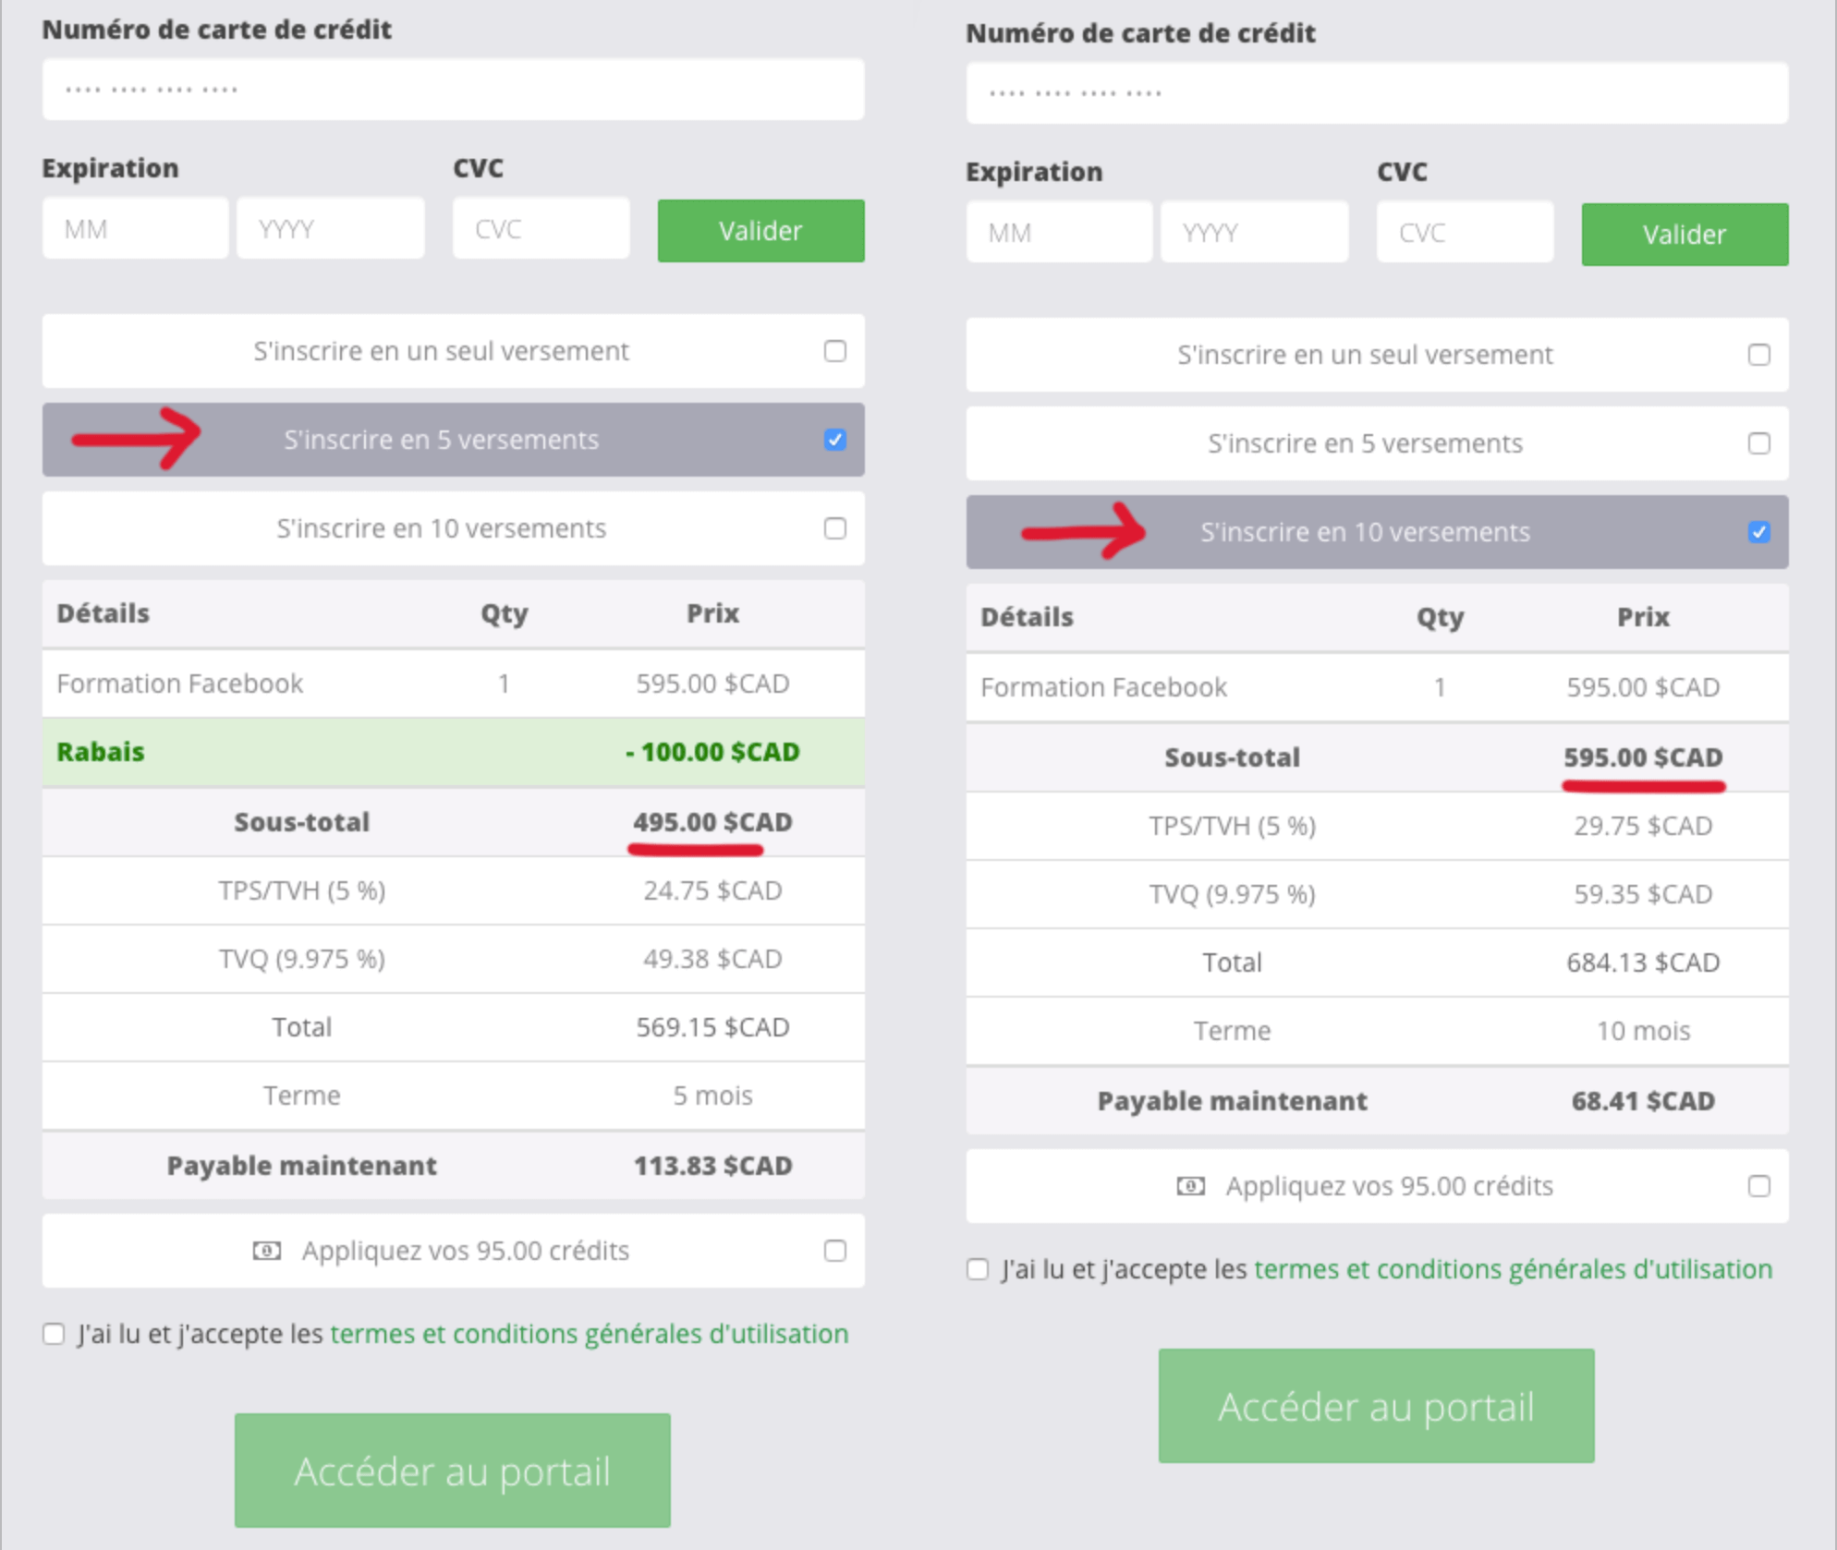Uncheck the 10 versements checkbox in right form
This screenshot has height=1550, width=1837.
pos(1758,532)
